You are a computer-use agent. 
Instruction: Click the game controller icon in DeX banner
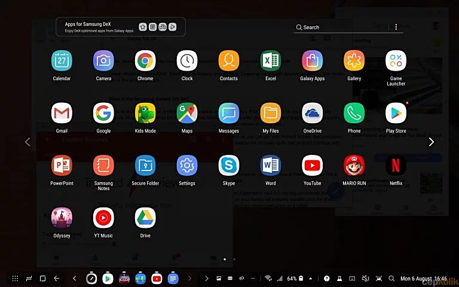(x=163, y=27)
